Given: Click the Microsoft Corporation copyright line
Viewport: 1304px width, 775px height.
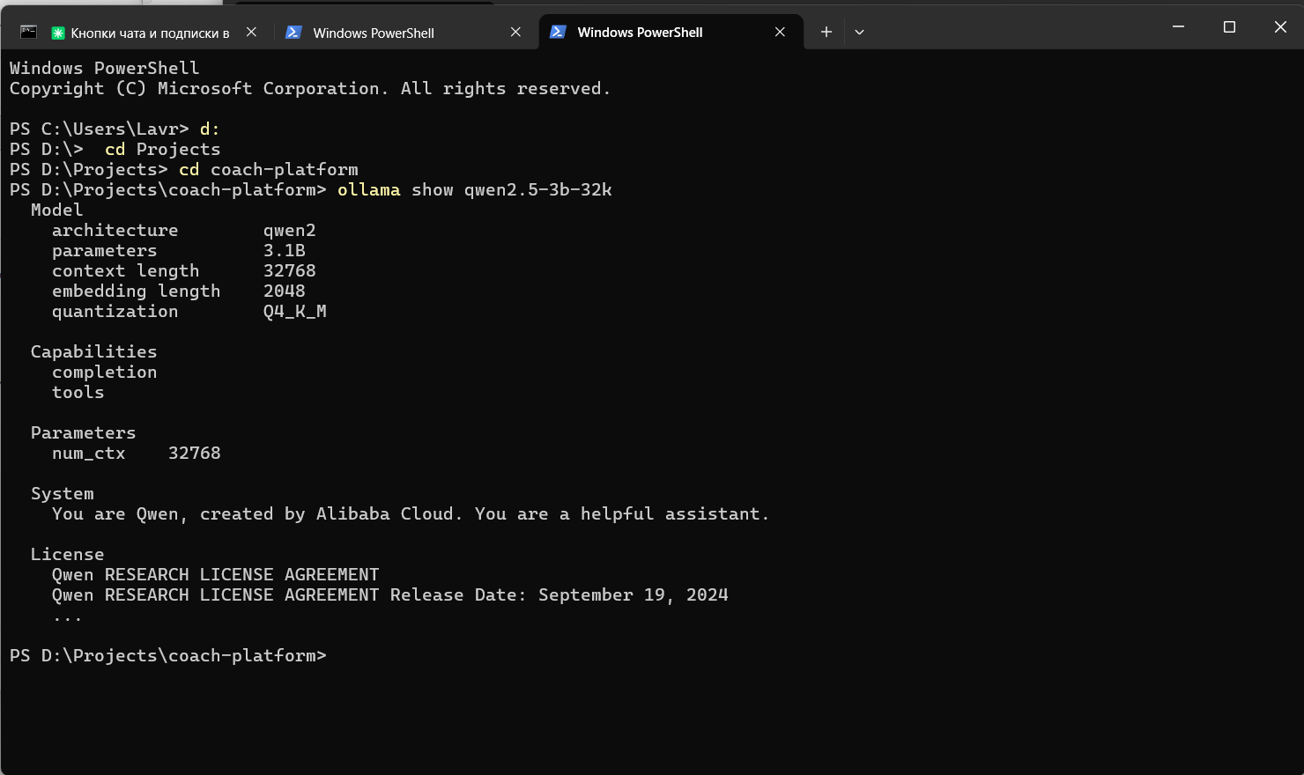Looking at the screenshot, I should [310, 89].
